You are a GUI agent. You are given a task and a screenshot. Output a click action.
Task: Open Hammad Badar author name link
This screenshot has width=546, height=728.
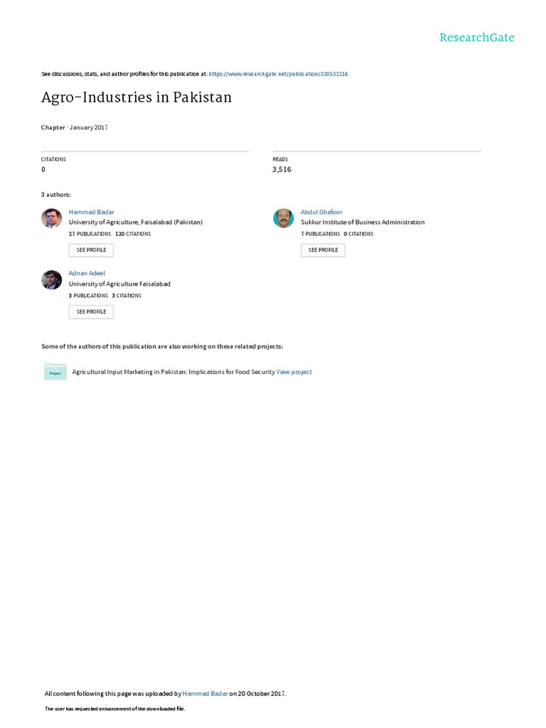coord(91,212)
